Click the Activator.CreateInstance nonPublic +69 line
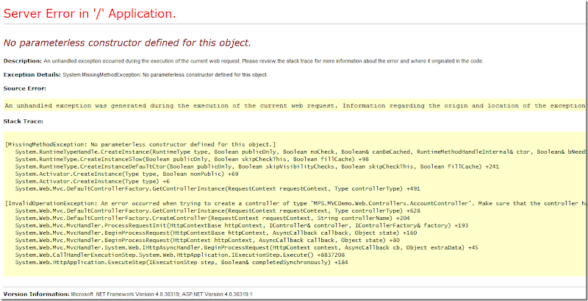The image size is (588, 301). [x=126, y=174]
